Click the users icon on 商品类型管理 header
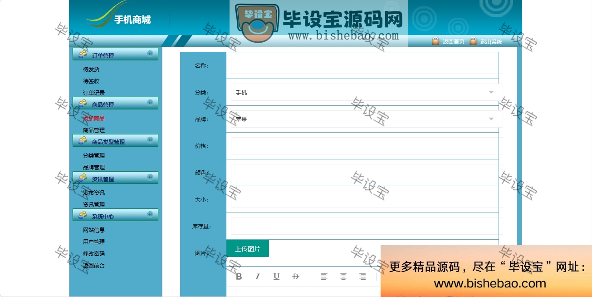This screenshot has height=297, width=592. tap(82, 140)
